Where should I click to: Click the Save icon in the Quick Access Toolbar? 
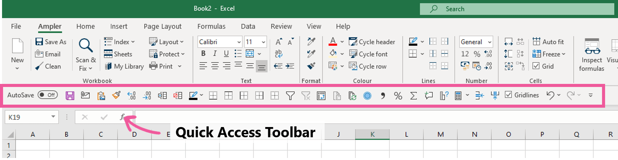click(x=70, y=95)
